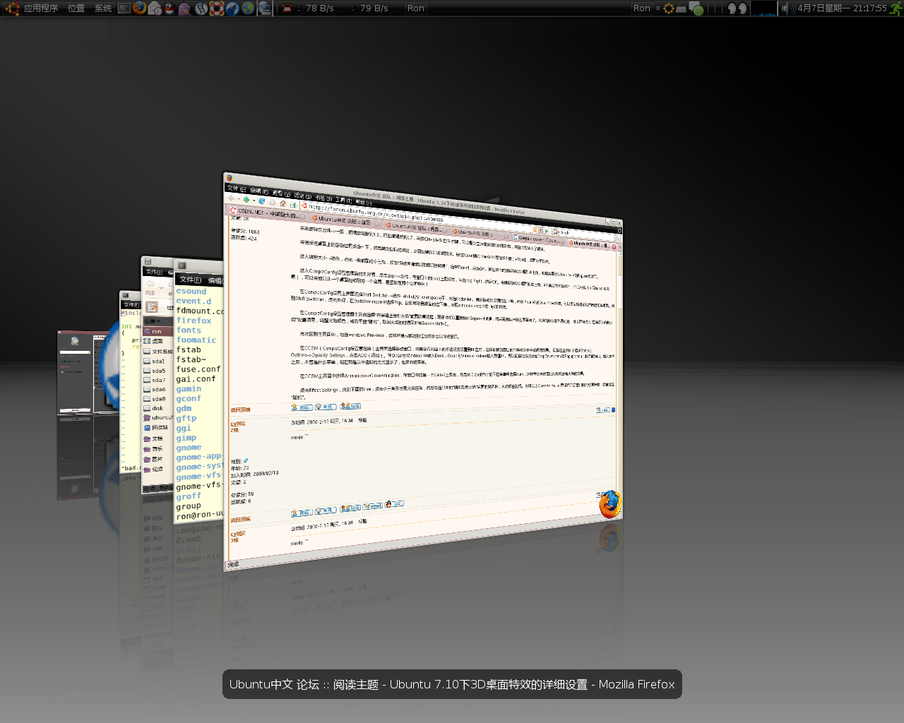The width and height of the screenshot is (904, 723).
Task: Launch Pidgin from the top panel
Action: point(184,8)
